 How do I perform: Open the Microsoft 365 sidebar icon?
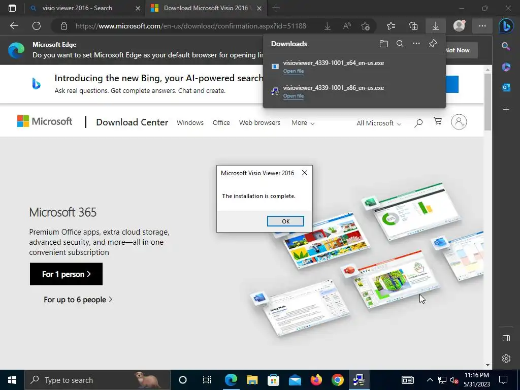click(x=506, y=67)
